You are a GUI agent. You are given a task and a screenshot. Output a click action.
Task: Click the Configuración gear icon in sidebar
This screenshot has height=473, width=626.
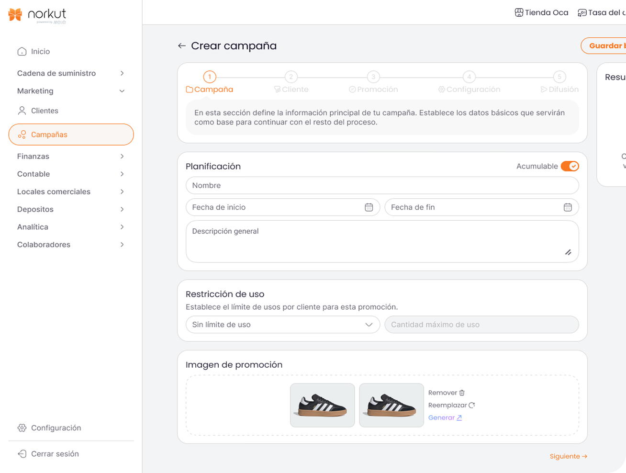click(x=22, y=428)
